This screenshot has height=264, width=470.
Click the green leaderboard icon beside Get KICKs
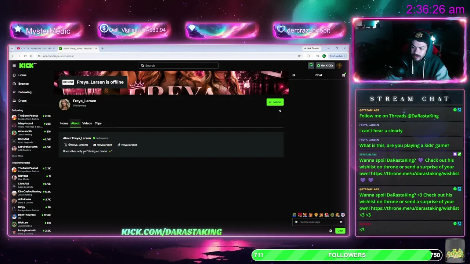click(x=311, y=65)
